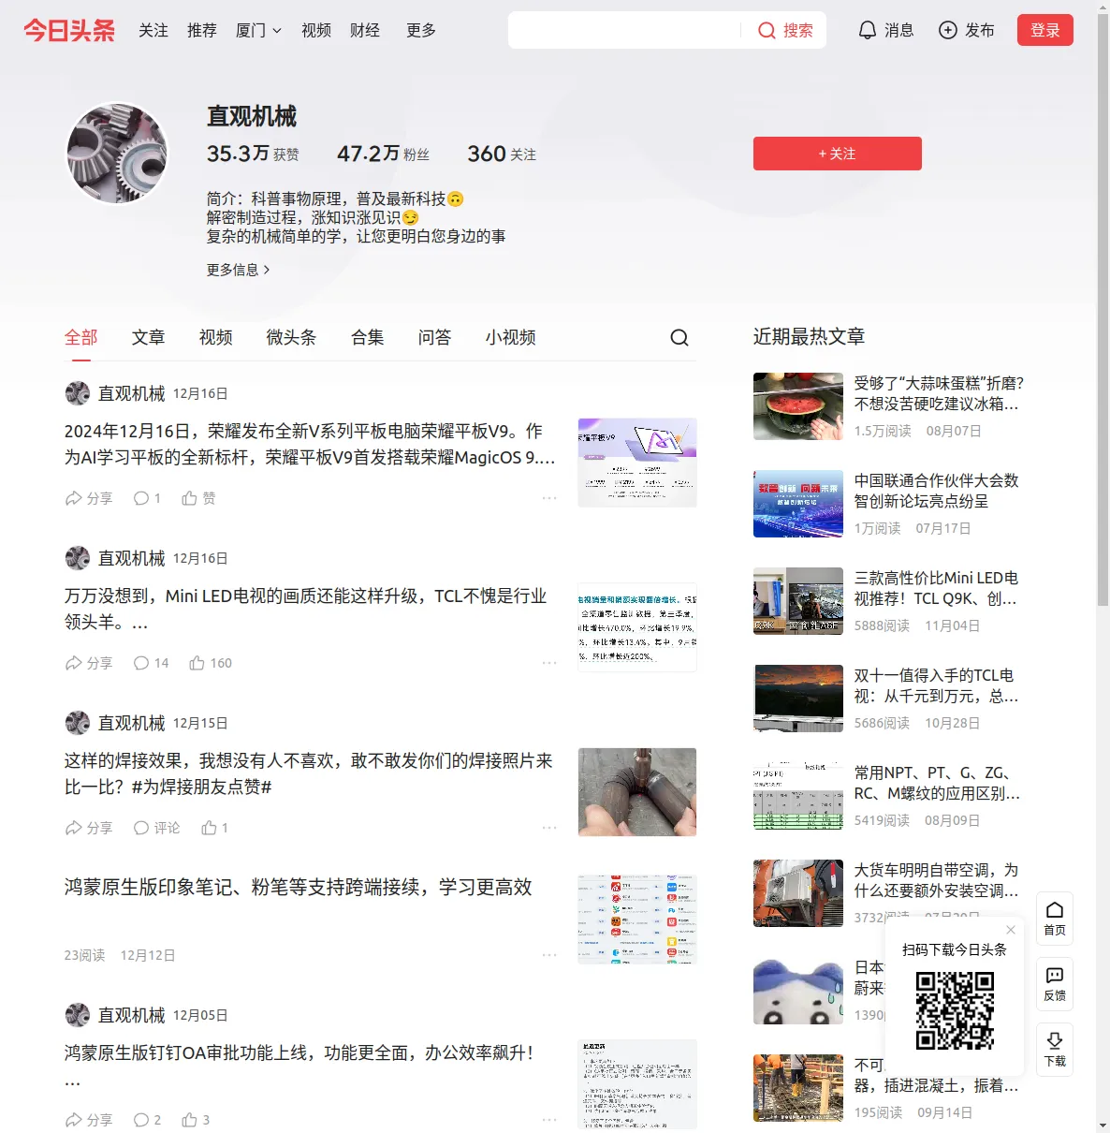
Task: Switch to the 合集 tab
Action: coord(367,337)
